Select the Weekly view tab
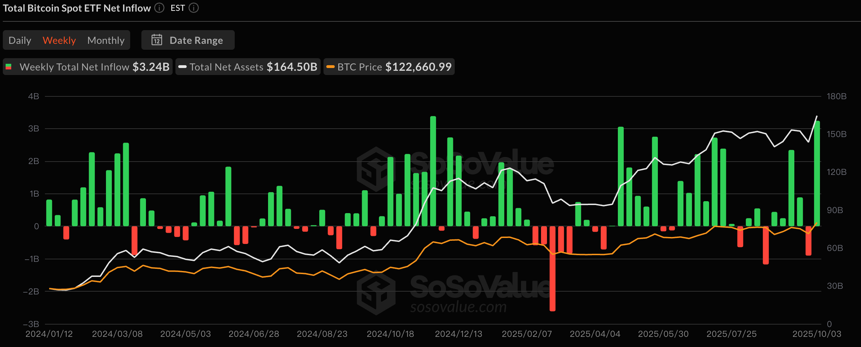The image size is (861, 347). coord(59,40)
